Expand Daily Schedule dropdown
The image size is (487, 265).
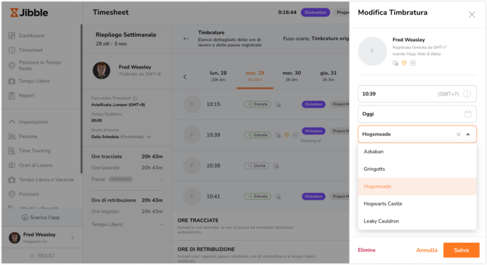tap(149, 137)
